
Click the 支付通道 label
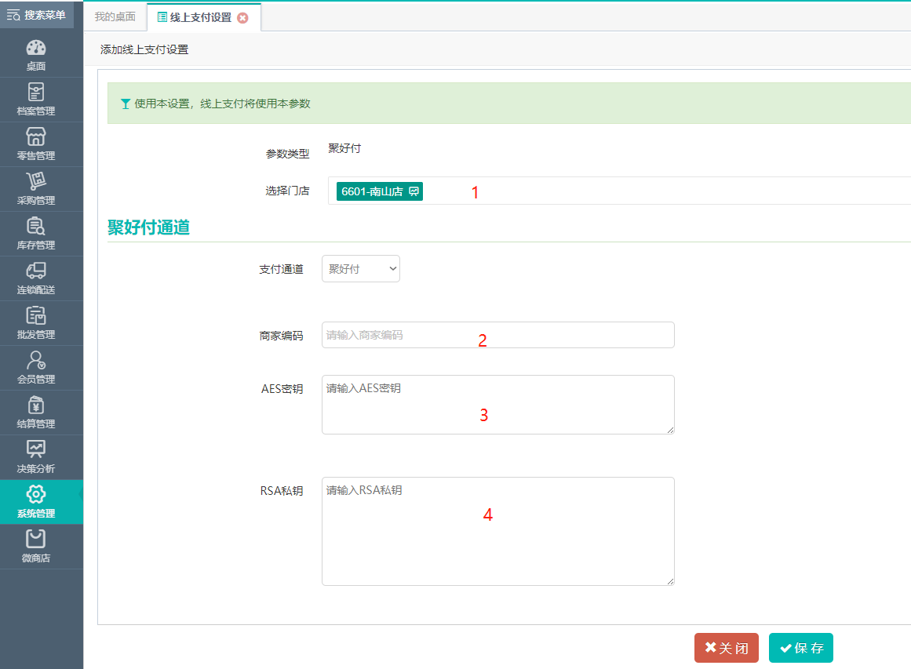[x=281, y=269]
